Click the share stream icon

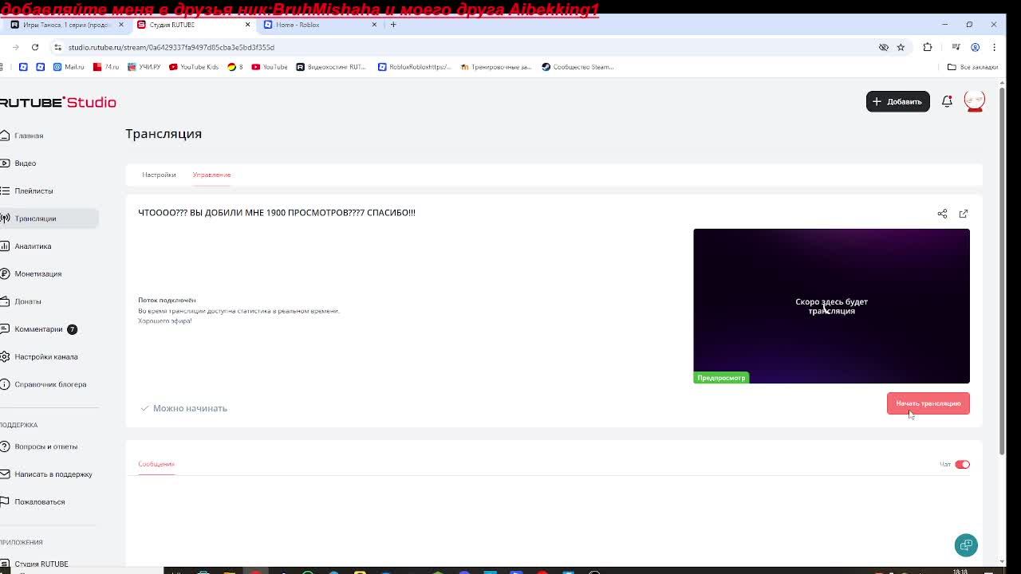[942, 214]
